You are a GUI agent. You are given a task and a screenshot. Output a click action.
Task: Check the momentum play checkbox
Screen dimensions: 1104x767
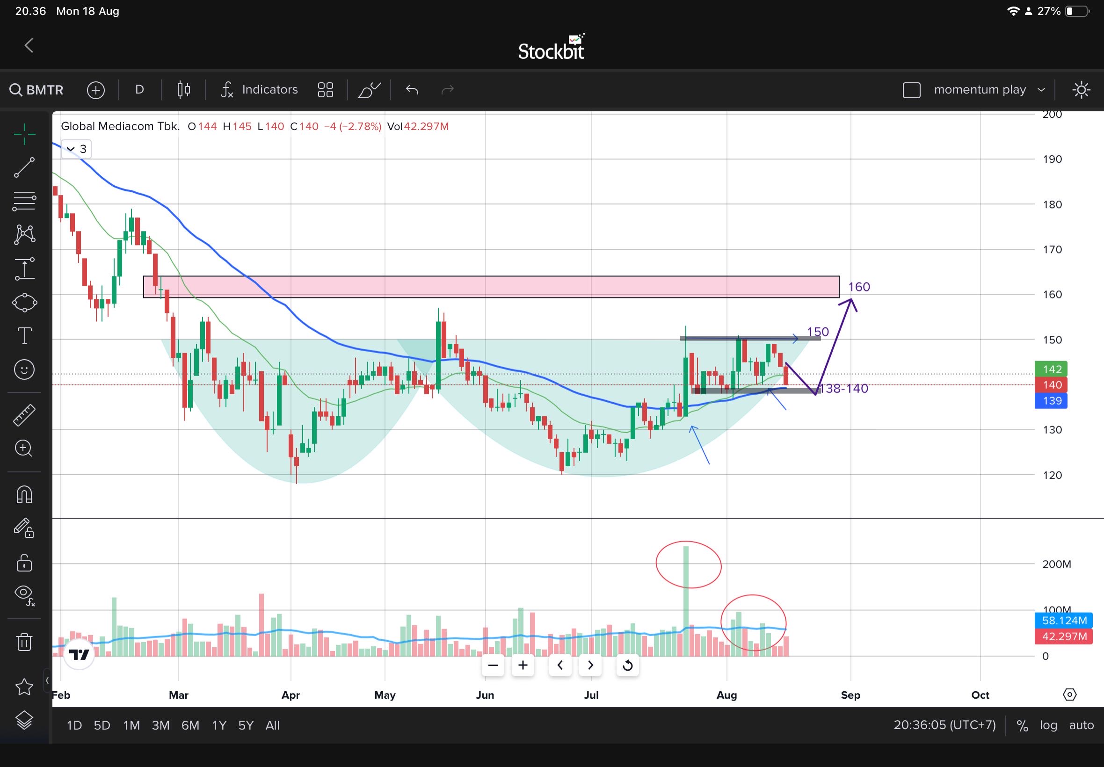[x=911, y=89]
